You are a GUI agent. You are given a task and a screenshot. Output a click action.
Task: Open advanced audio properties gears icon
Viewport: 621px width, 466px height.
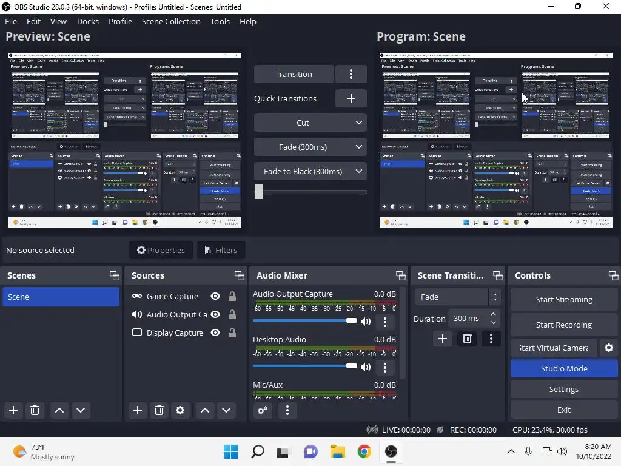coord(263,410)
